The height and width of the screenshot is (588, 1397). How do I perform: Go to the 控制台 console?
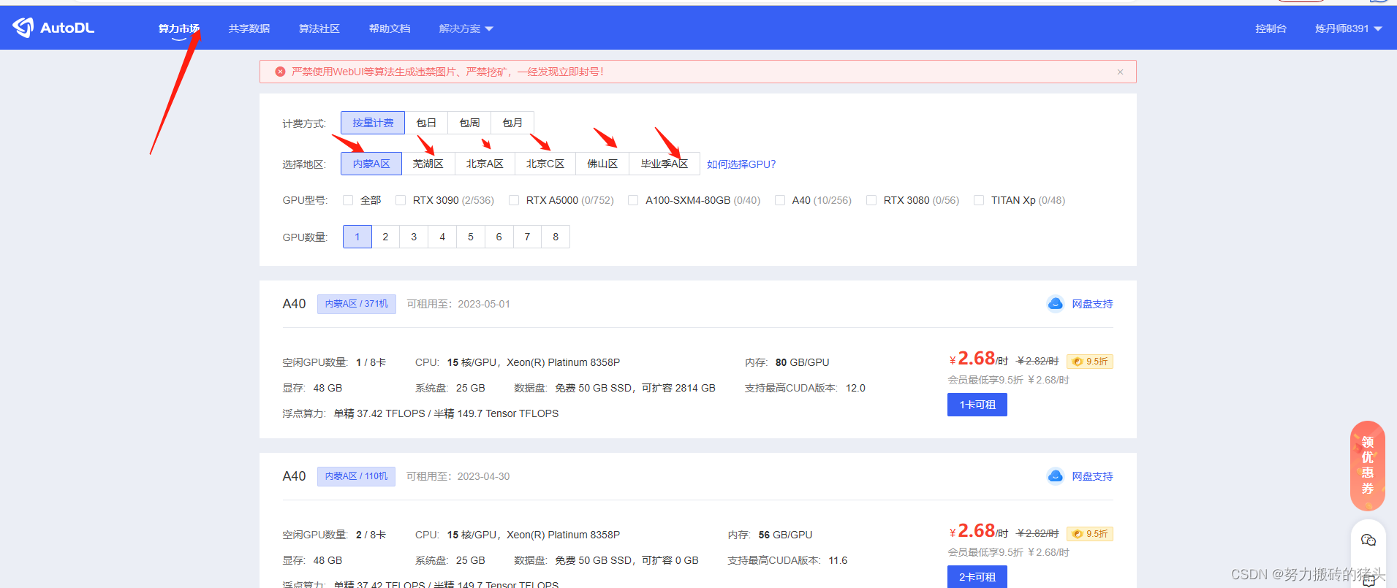(x=1271, y=28)
